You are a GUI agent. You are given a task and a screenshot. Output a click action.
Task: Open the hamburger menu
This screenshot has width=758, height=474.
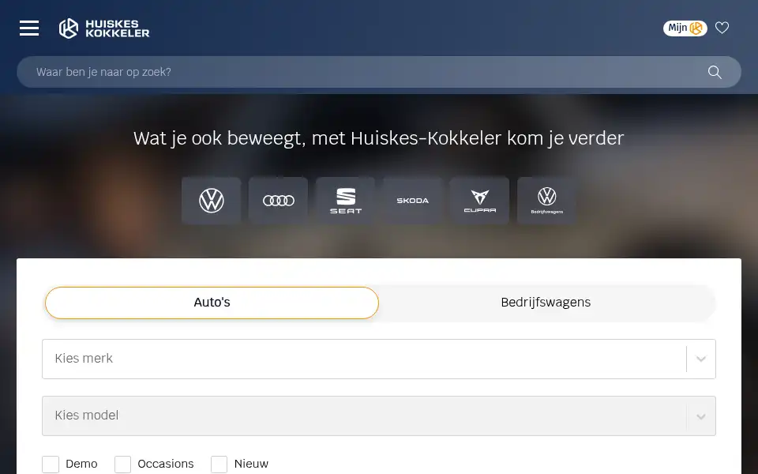(29, 28)
